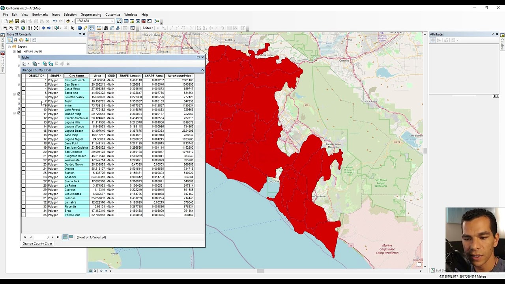Open the File menu

click(6, 15)
